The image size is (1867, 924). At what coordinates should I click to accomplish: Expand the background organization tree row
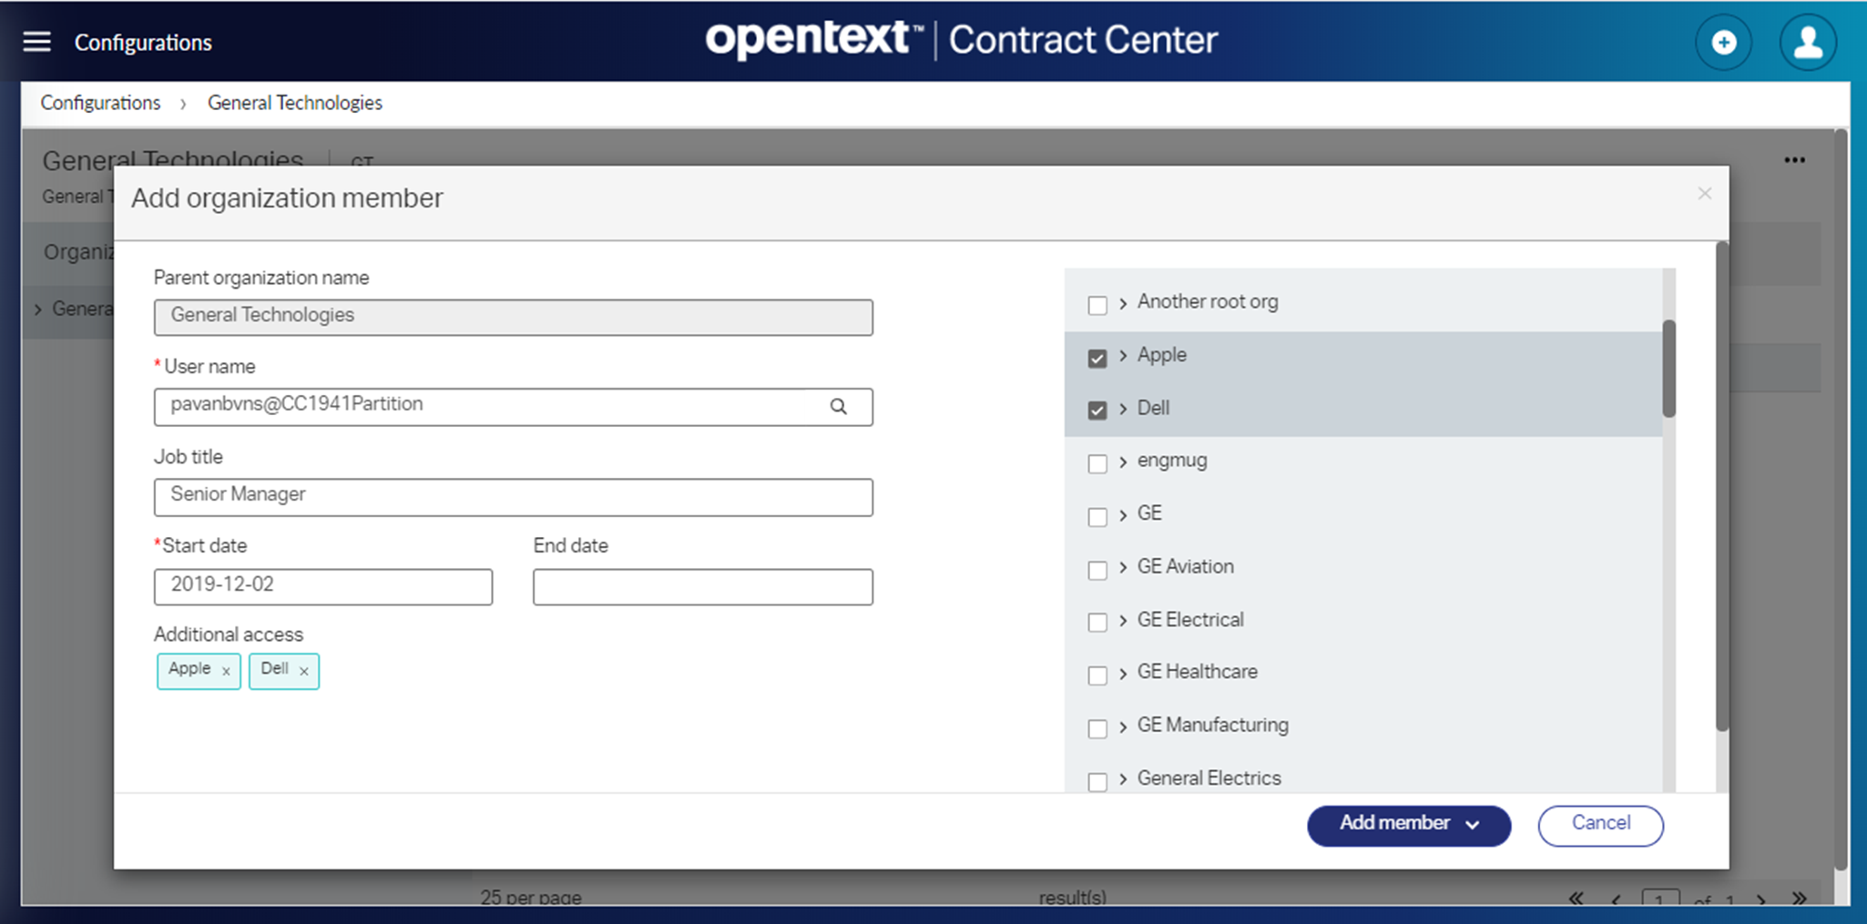point(38,310)
